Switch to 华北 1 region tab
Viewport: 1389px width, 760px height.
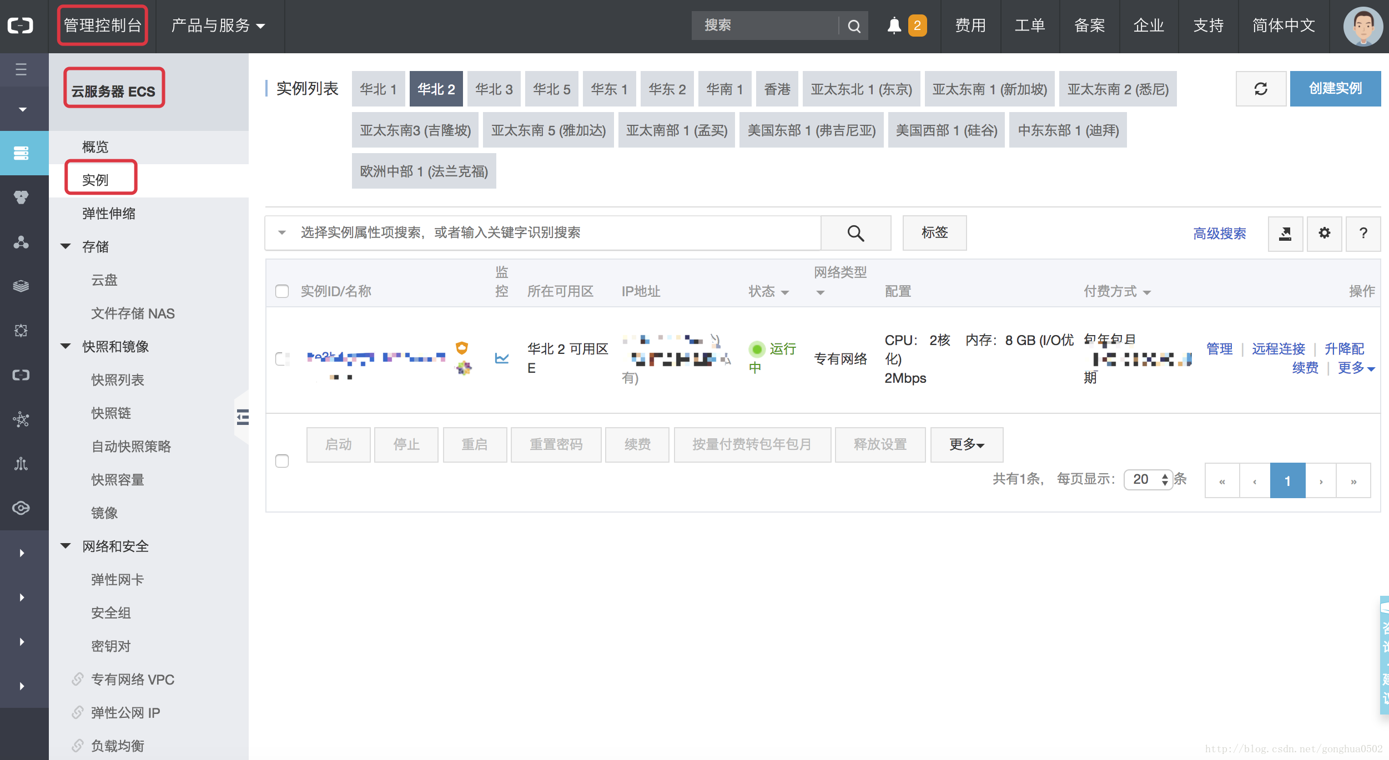coord(379,89)
